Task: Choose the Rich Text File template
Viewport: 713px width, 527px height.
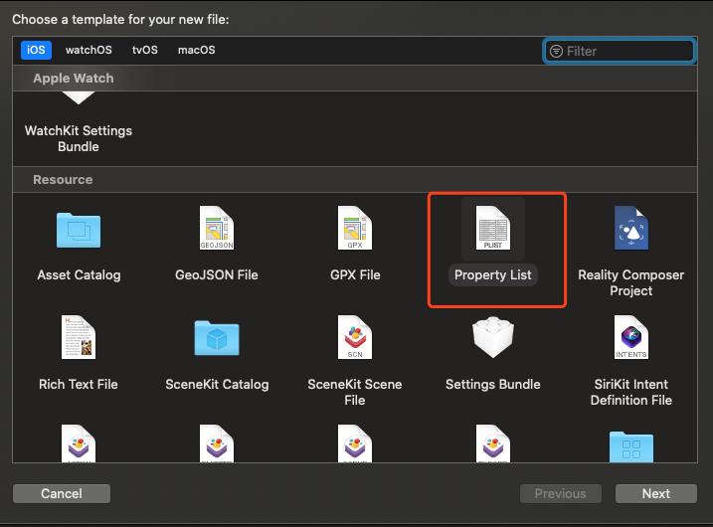Action: point(79,353)
